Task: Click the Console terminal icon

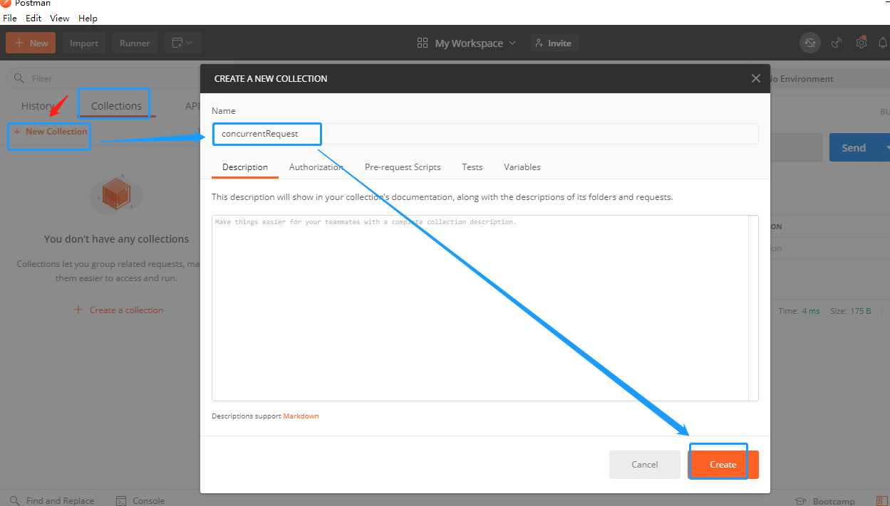Action: click(121, 500)
